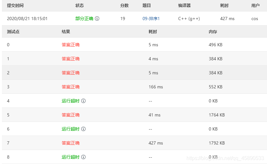Click 答案正确 result for test point 2
This screenshot has width=267, height=164.
[x=71, y=73]
